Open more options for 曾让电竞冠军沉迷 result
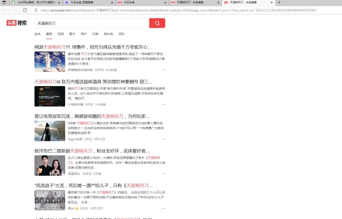The height and width of the screenshot is (219, 342). point(163,139)
